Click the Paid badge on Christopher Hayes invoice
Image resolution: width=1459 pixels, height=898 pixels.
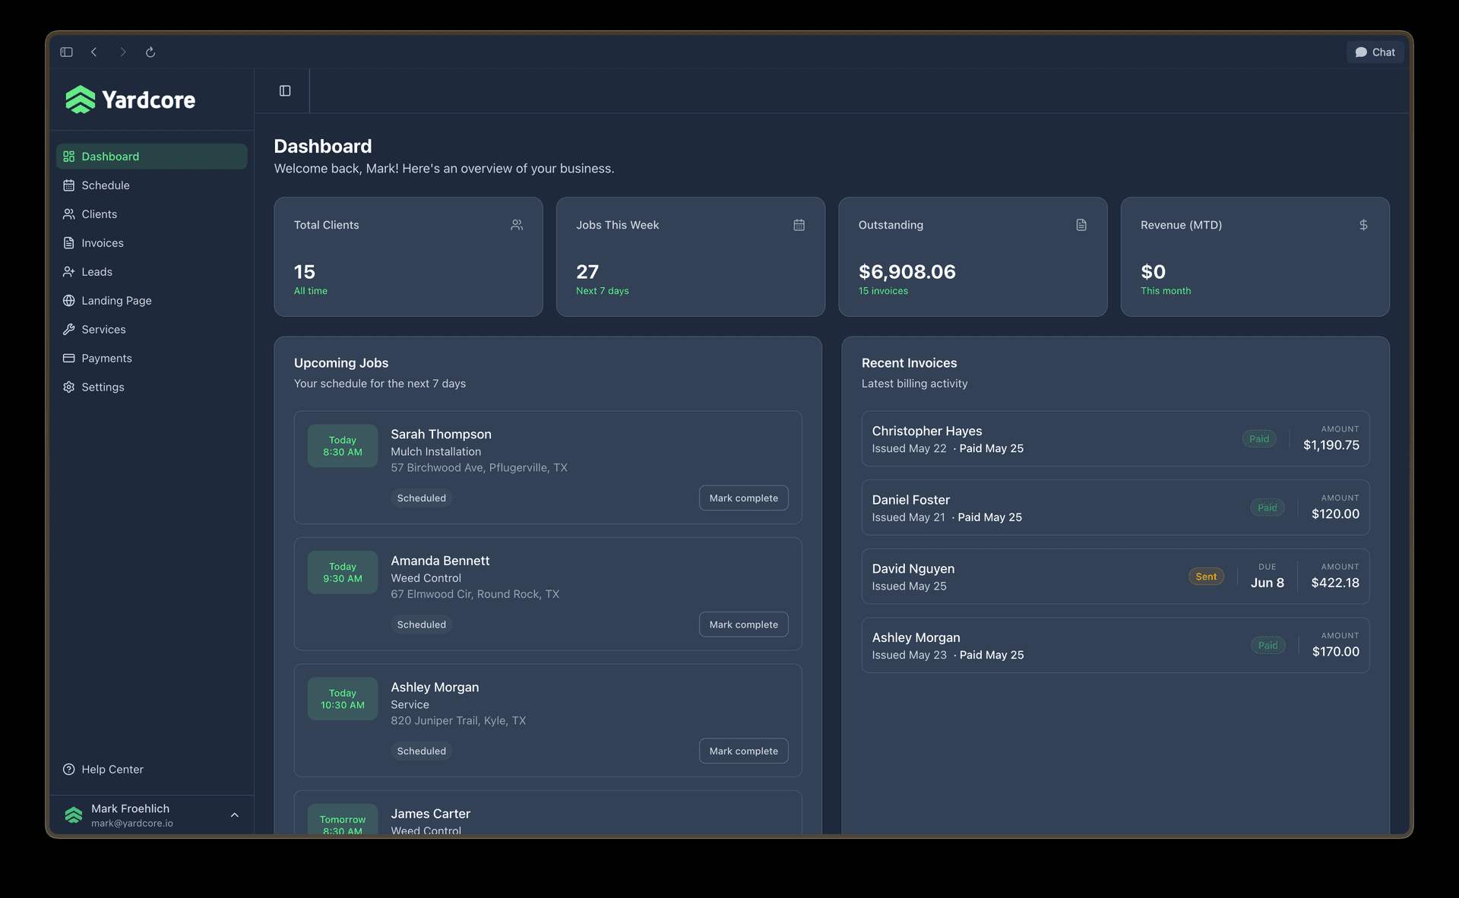point(1259,439)
